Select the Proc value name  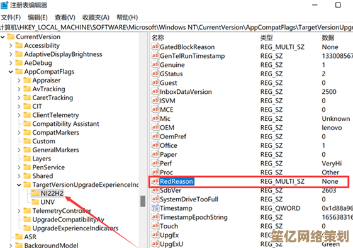pyautogui.click(x=166, y=172)
